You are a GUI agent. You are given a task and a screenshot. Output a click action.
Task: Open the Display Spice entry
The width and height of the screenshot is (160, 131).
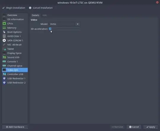coord(15,53)
